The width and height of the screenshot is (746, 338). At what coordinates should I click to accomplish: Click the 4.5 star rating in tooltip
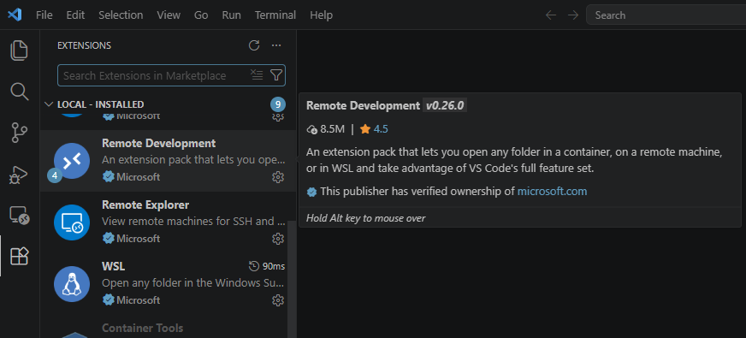pyautogui.click(x=375, y=129)
